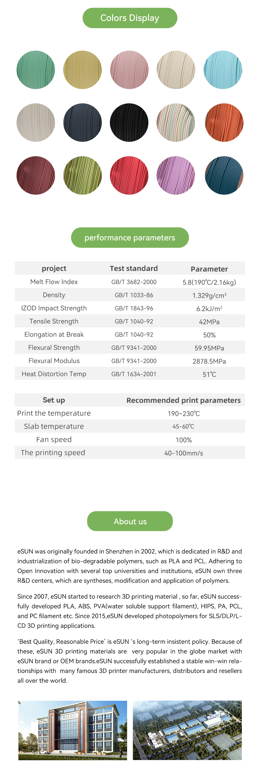The height and width of the screenshot is (784, 260).
Task: Select the sky blue filament swatch
Action: 223,70
